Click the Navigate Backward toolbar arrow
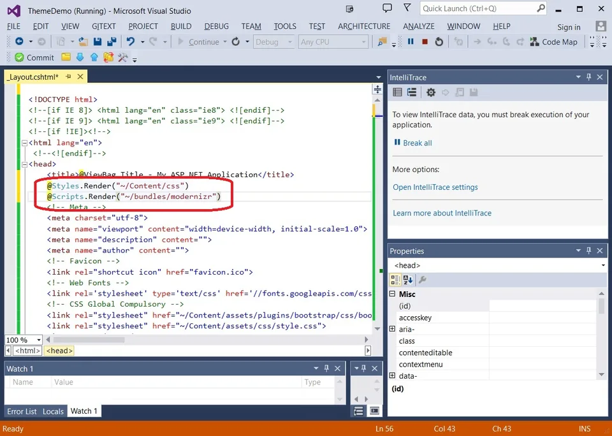The image size is (612, 436). pos(18,41)
